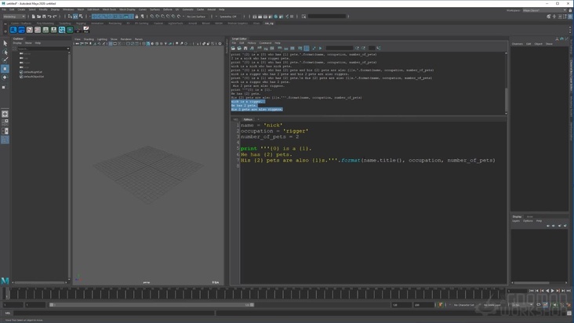Open the Mesh Tools menu
This screenshot has height=323, width=574.
(x=109, y=9)
